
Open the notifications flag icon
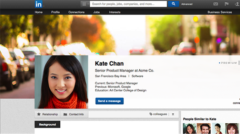227,4
